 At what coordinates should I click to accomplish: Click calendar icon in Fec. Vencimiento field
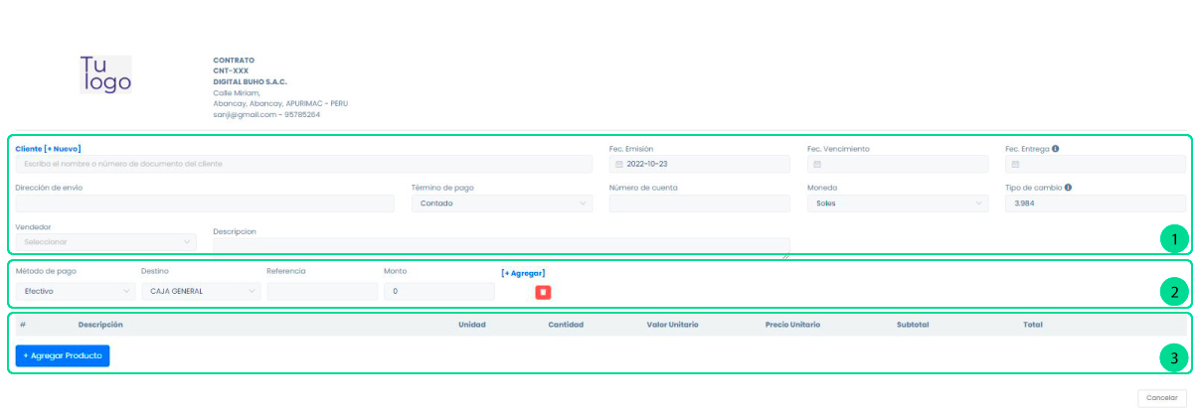(x=816, y=164)
